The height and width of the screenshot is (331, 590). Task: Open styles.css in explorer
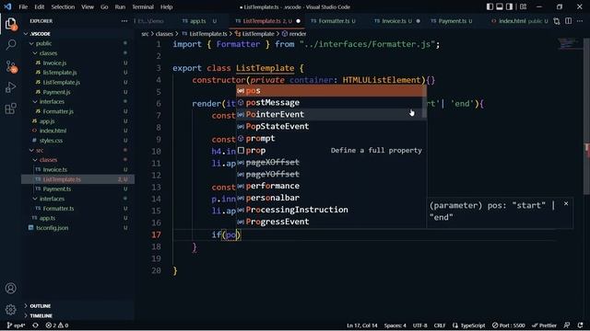(77, 141)
